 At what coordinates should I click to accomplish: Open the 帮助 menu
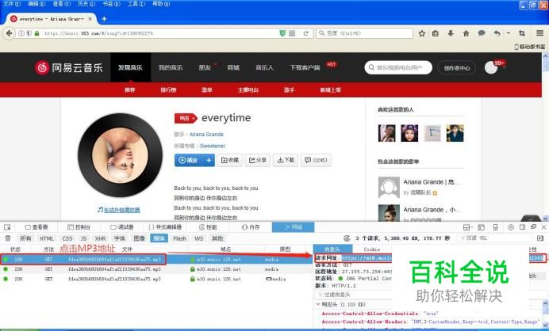[161, 3]
